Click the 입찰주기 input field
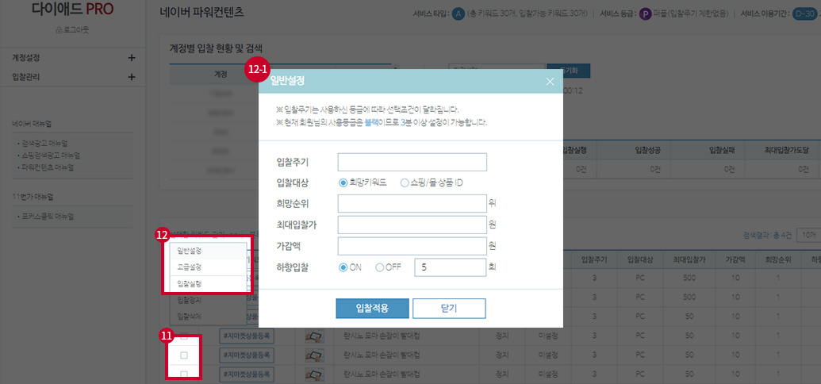The width and height of the screenshot is (821, 384). click(x=412, y=163)
